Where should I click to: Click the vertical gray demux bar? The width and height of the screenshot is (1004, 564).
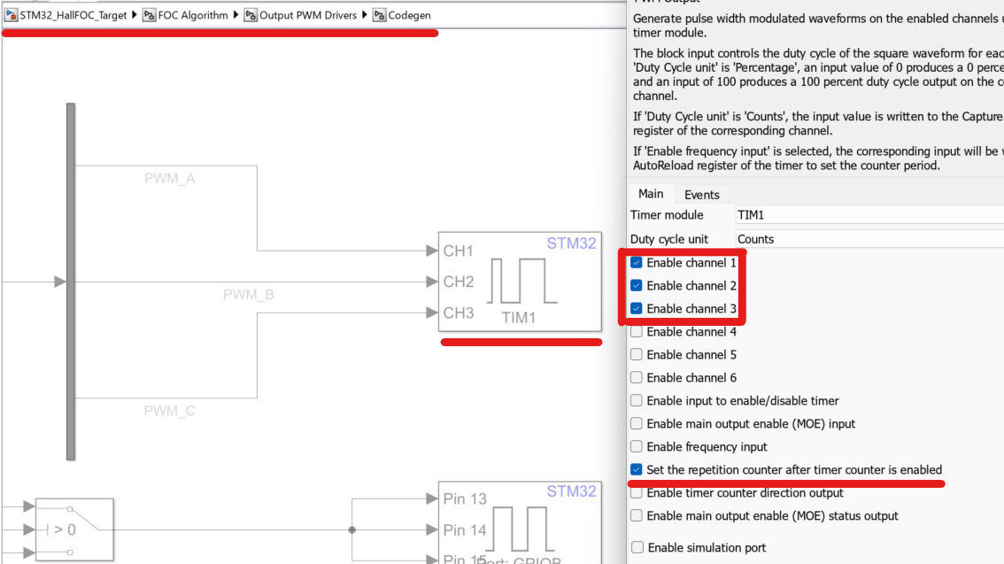click(x=71, y=282)
